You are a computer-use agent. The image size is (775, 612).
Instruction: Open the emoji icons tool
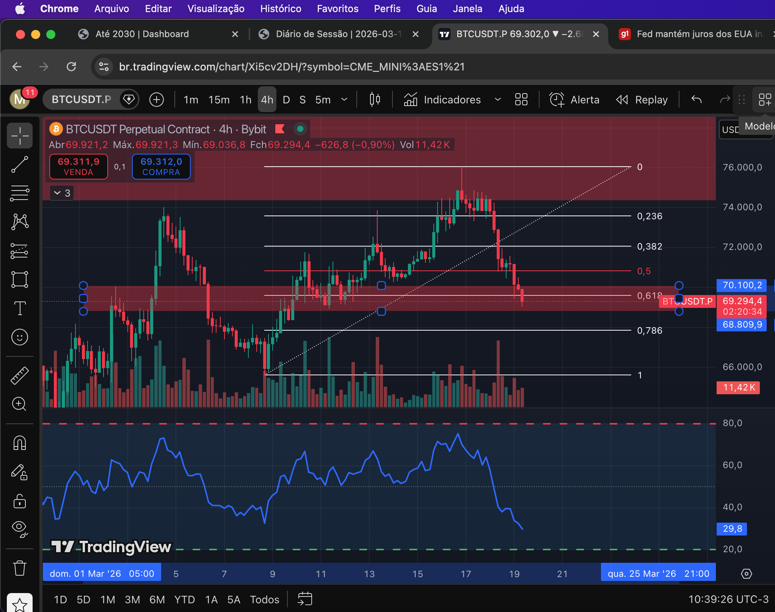(20, 337)
